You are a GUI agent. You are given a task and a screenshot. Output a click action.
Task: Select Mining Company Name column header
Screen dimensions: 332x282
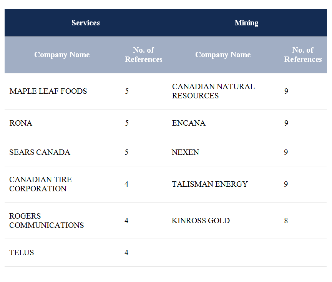click(223, 55)
